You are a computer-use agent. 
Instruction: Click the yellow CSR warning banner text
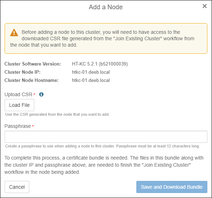[102, 38]
